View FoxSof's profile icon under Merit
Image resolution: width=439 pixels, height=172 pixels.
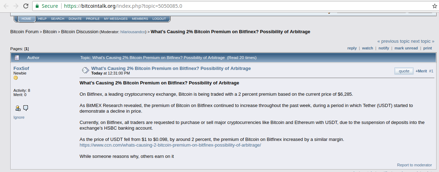[18, 108]
